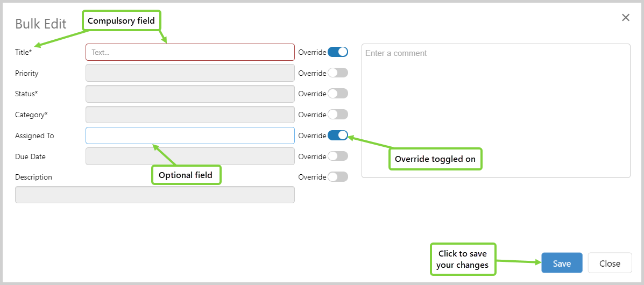The height and width of the screenshot is (285, 644).
Task: Click the Description text box
Action: 155,195
